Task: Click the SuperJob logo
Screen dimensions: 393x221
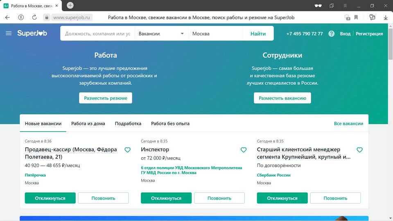Action: click(x=32, y=34)
